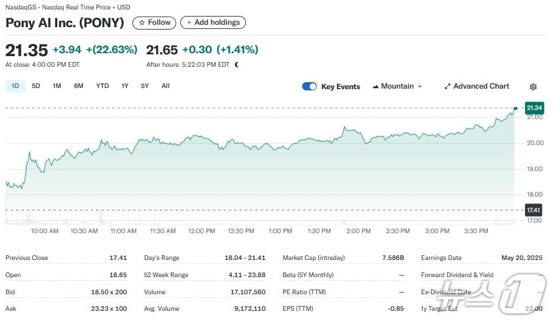Viewport: 554px width, 322px height.
Task: Click the chart line endpoint dot
Action: tap(516, 108)
